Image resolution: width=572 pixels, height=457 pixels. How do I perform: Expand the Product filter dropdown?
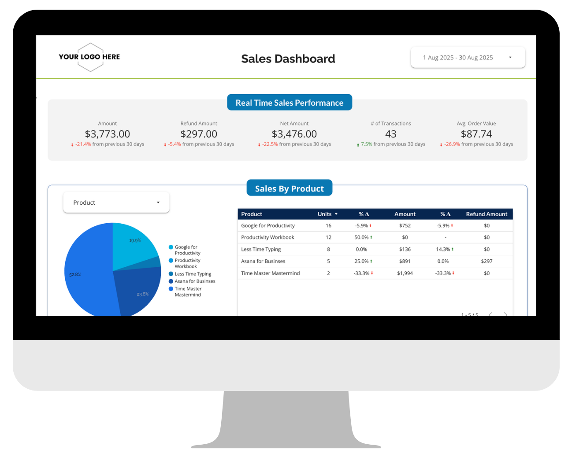click(x=116, y=203)
